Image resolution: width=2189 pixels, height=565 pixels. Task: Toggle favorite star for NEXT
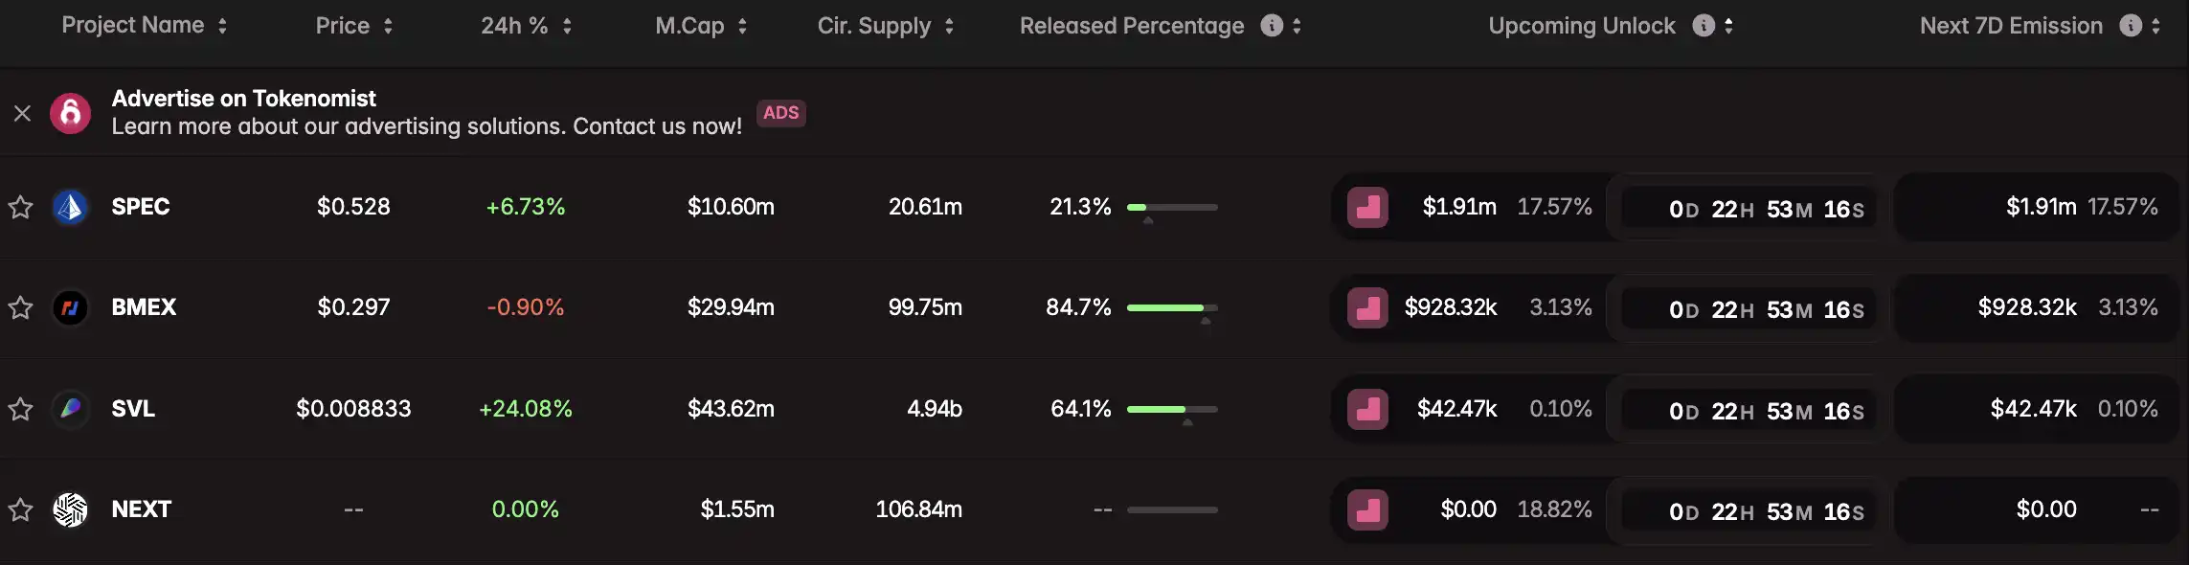click(x=21, y=509)
